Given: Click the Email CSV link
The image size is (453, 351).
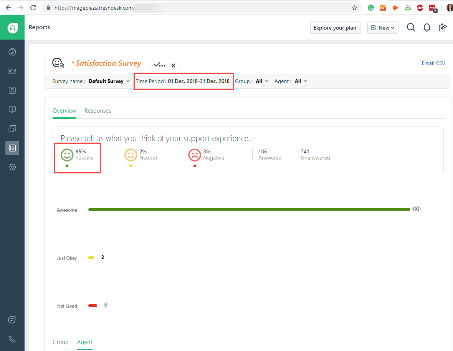Looking at the screenshot, I should pyautogui.click(x=433, y=63).
